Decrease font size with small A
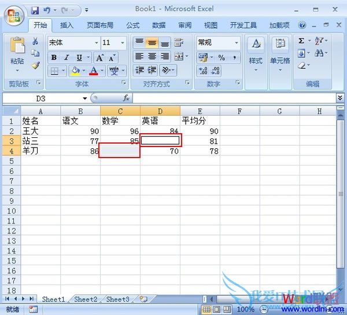The height and width of the screenshot is (315, 347). 112,57
